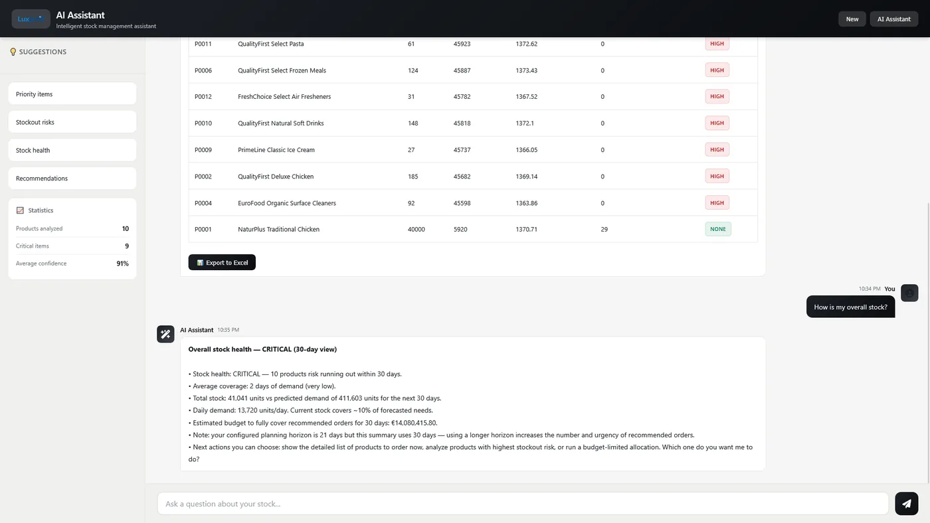Click the lightbulb icon next to Suggestions
Screen dimensions: 930x523
pyautogui.click(x=13, y=52)
